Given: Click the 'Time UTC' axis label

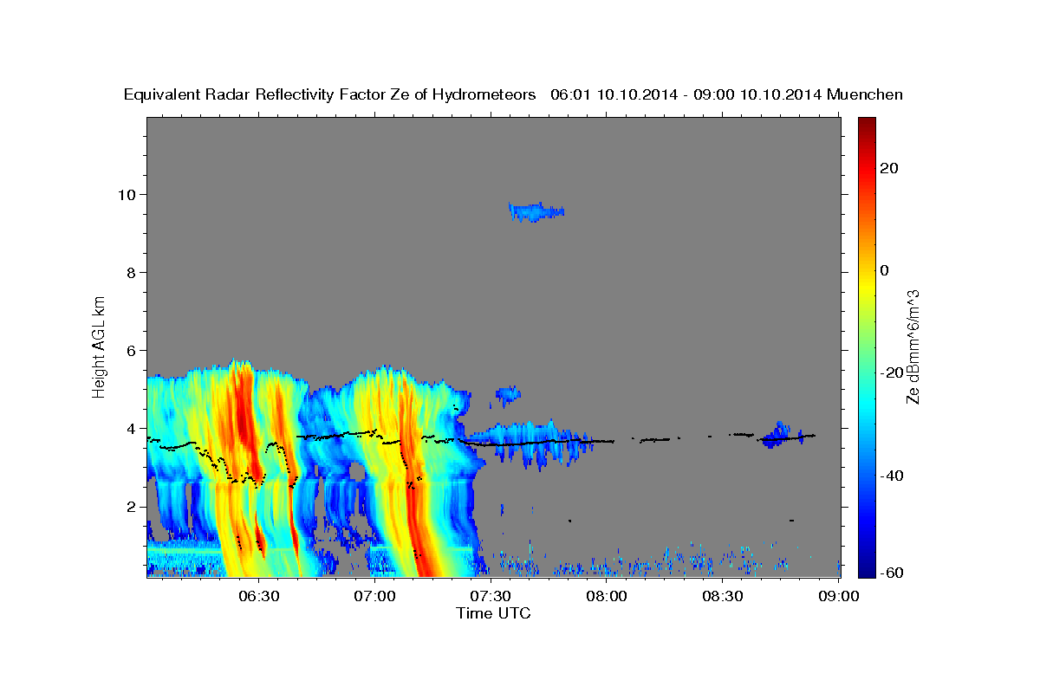Looking at the screenshot, I should [x=493, y=613].
